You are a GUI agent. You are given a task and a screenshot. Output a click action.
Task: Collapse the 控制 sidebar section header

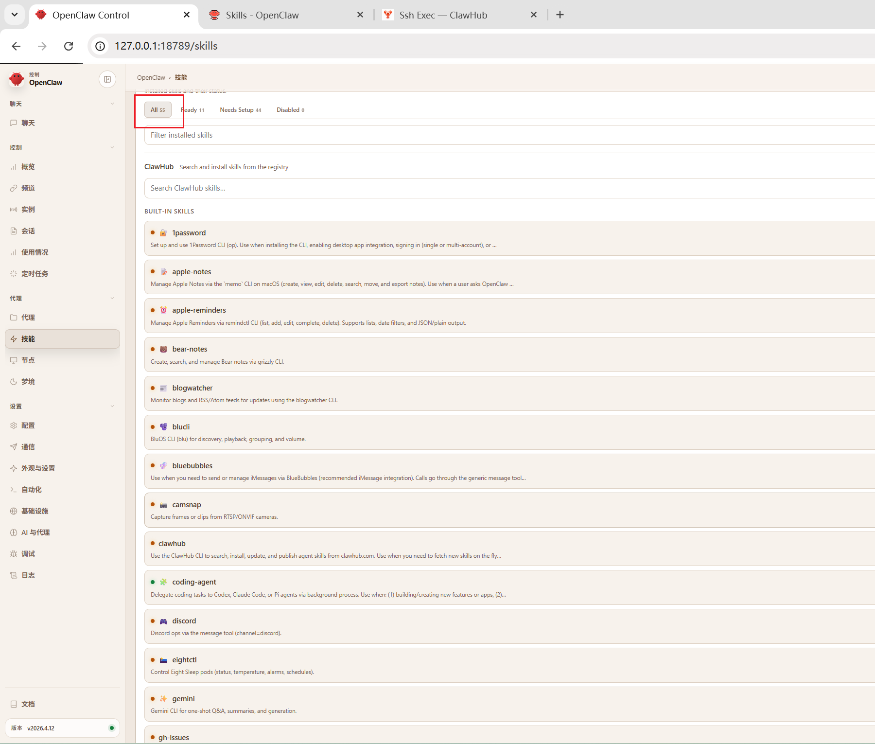62,147
